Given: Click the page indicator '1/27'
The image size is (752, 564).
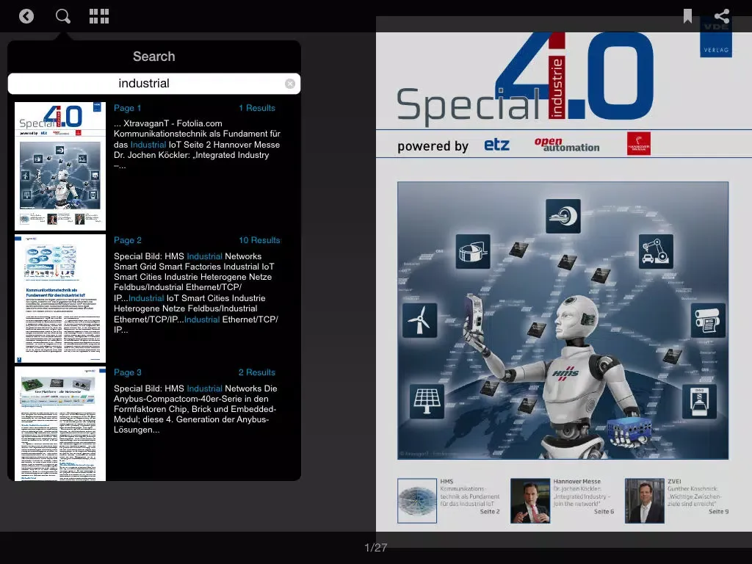Looking at the screenshot, I should click(375, 547).
